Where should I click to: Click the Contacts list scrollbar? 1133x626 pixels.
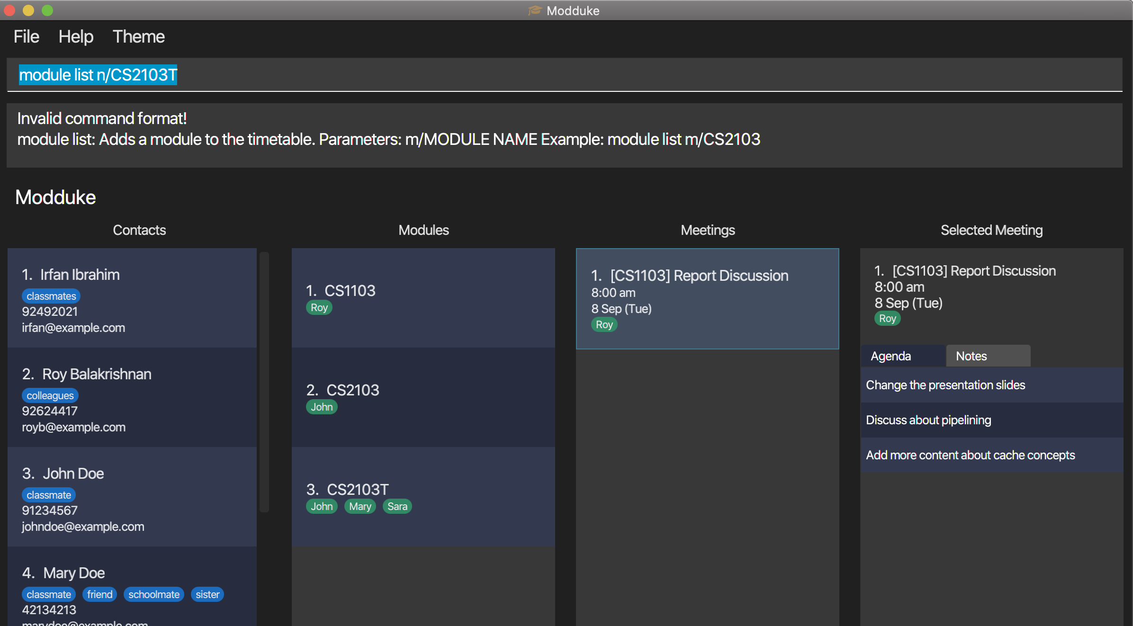click(x=264, y=382)
